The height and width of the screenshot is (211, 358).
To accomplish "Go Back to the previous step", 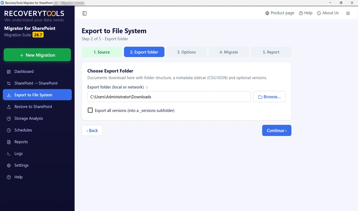I will point(92,131).
